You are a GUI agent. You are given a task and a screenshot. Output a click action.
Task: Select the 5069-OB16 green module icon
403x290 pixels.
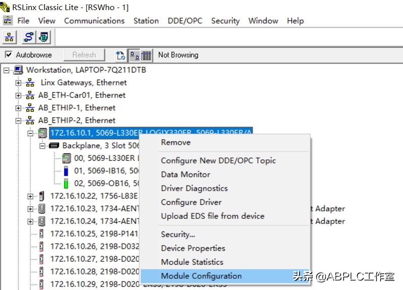point(66,184)
